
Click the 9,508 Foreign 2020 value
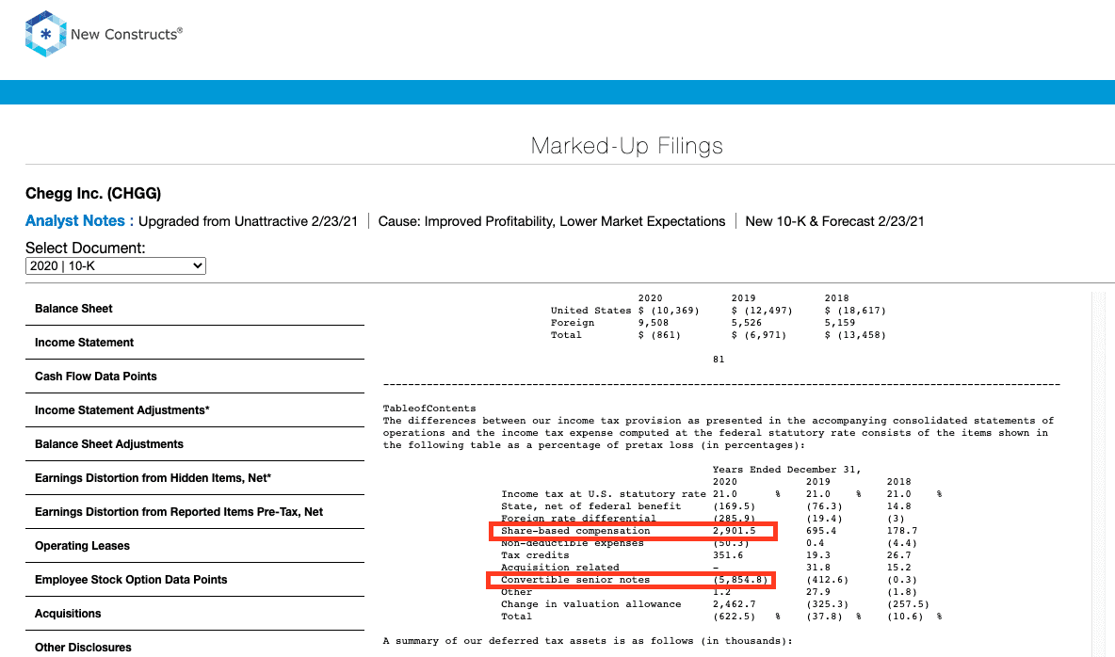point(653,323)
